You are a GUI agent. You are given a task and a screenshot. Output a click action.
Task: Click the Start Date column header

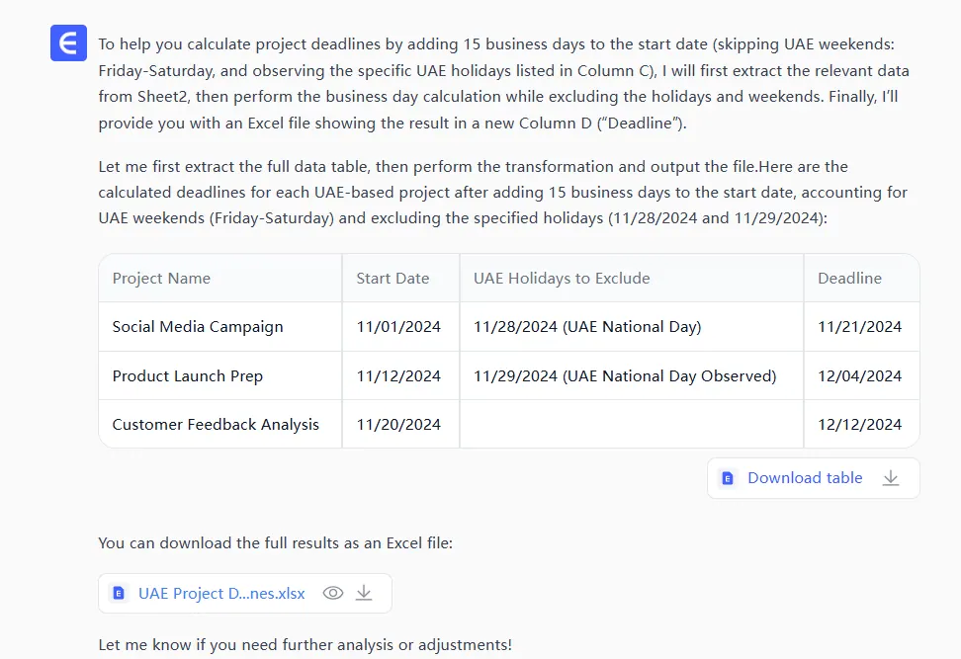point(393,279)
